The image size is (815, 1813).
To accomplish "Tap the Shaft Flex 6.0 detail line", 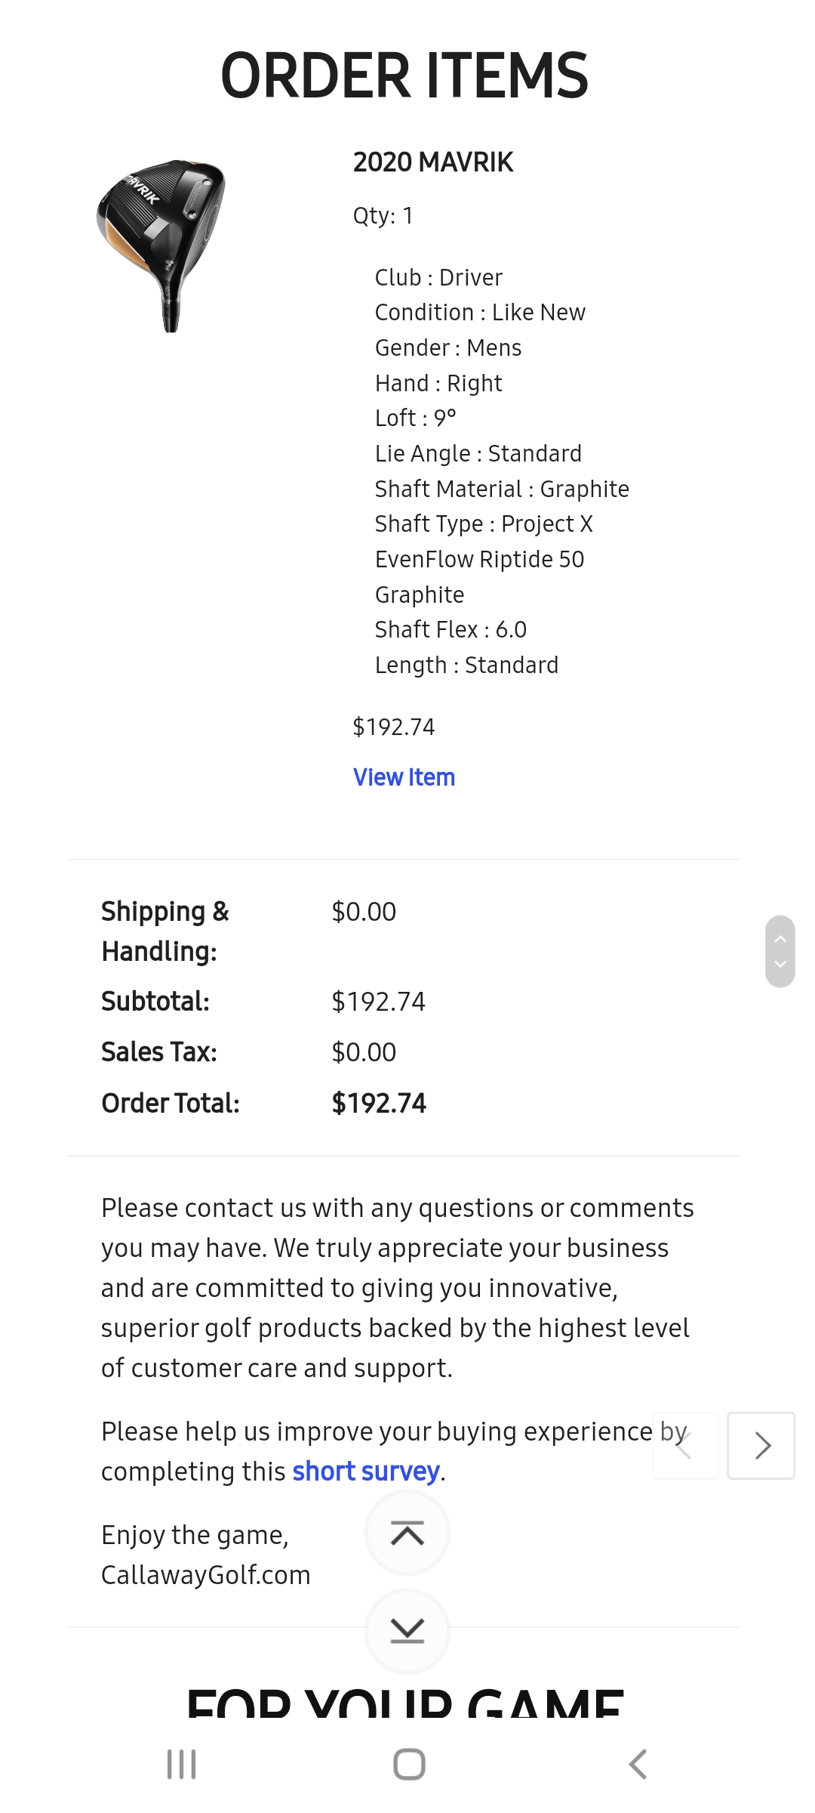I will tap(451, 629).
